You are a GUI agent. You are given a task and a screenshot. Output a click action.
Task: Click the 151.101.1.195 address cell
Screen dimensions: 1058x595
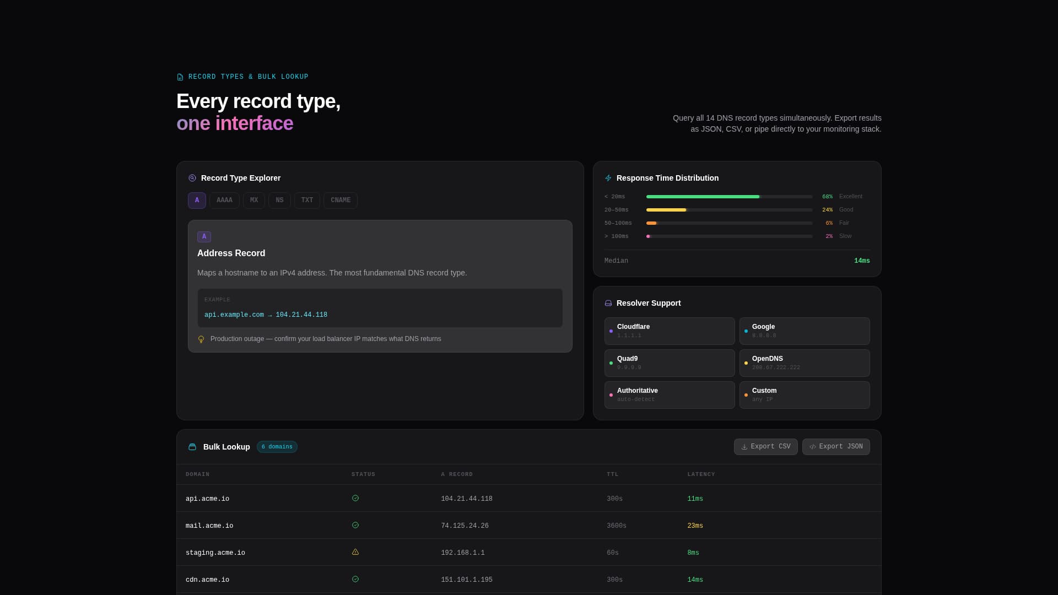coord(467,580)
